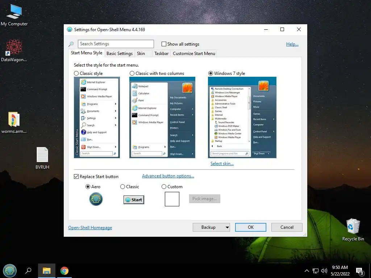Focus the Search Settings input field
The image size is (371, 278).
[x=116, y=44]
